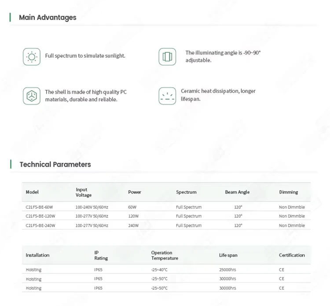Click the IP Rating column header

101,255
